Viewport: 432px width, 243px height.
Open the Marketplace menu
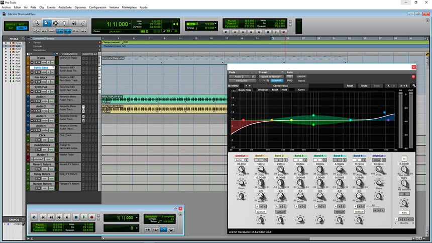[129, 8]
